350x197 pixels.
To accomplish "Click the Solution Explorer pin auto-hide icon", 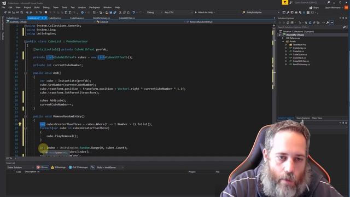I will point(343,18).
